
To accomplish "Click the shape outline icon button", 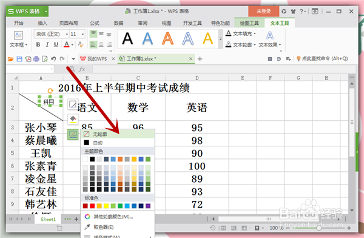I will pos(73,134).
